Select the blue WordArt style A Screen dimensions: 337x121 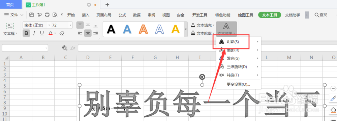pyautogui.click(x=127, y=29)
